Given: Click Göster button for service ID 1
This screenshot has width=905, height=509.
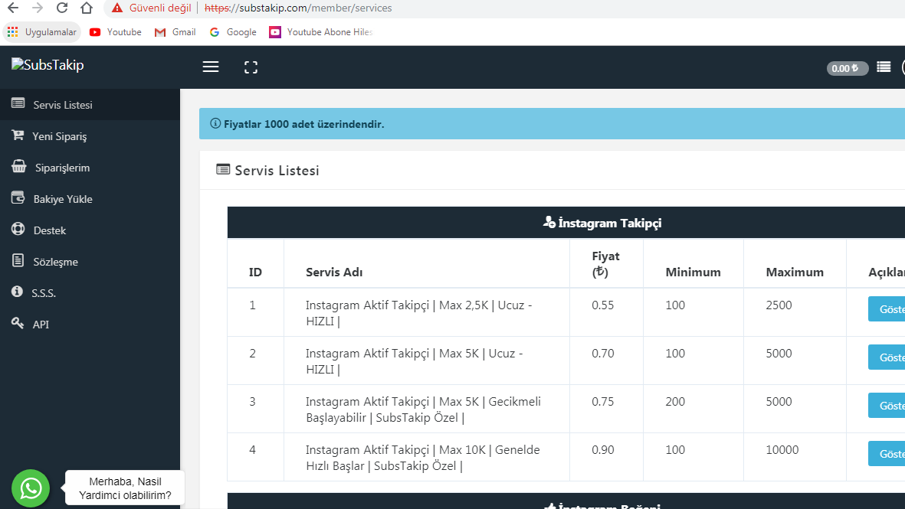Looking at the screenshot, I should coord(887,309).
